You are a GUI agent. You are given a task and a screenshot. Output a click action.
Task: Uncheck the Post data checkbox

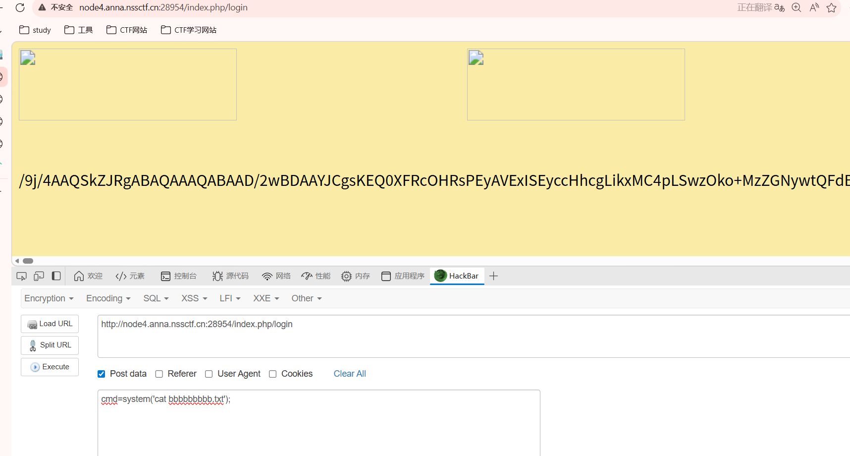tap(102, 374)
